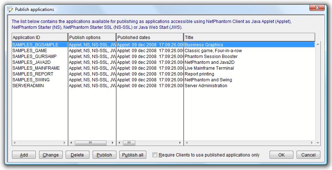Click the Publish all button
Image resolution: width=332 pixels, height=170 pixels.
[x=132, y=155]
